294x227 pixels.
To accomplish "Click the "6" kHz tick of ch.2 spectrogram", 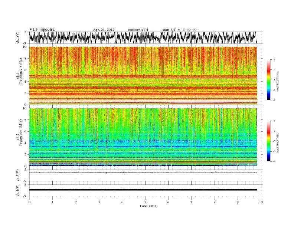I will [26, 131].
